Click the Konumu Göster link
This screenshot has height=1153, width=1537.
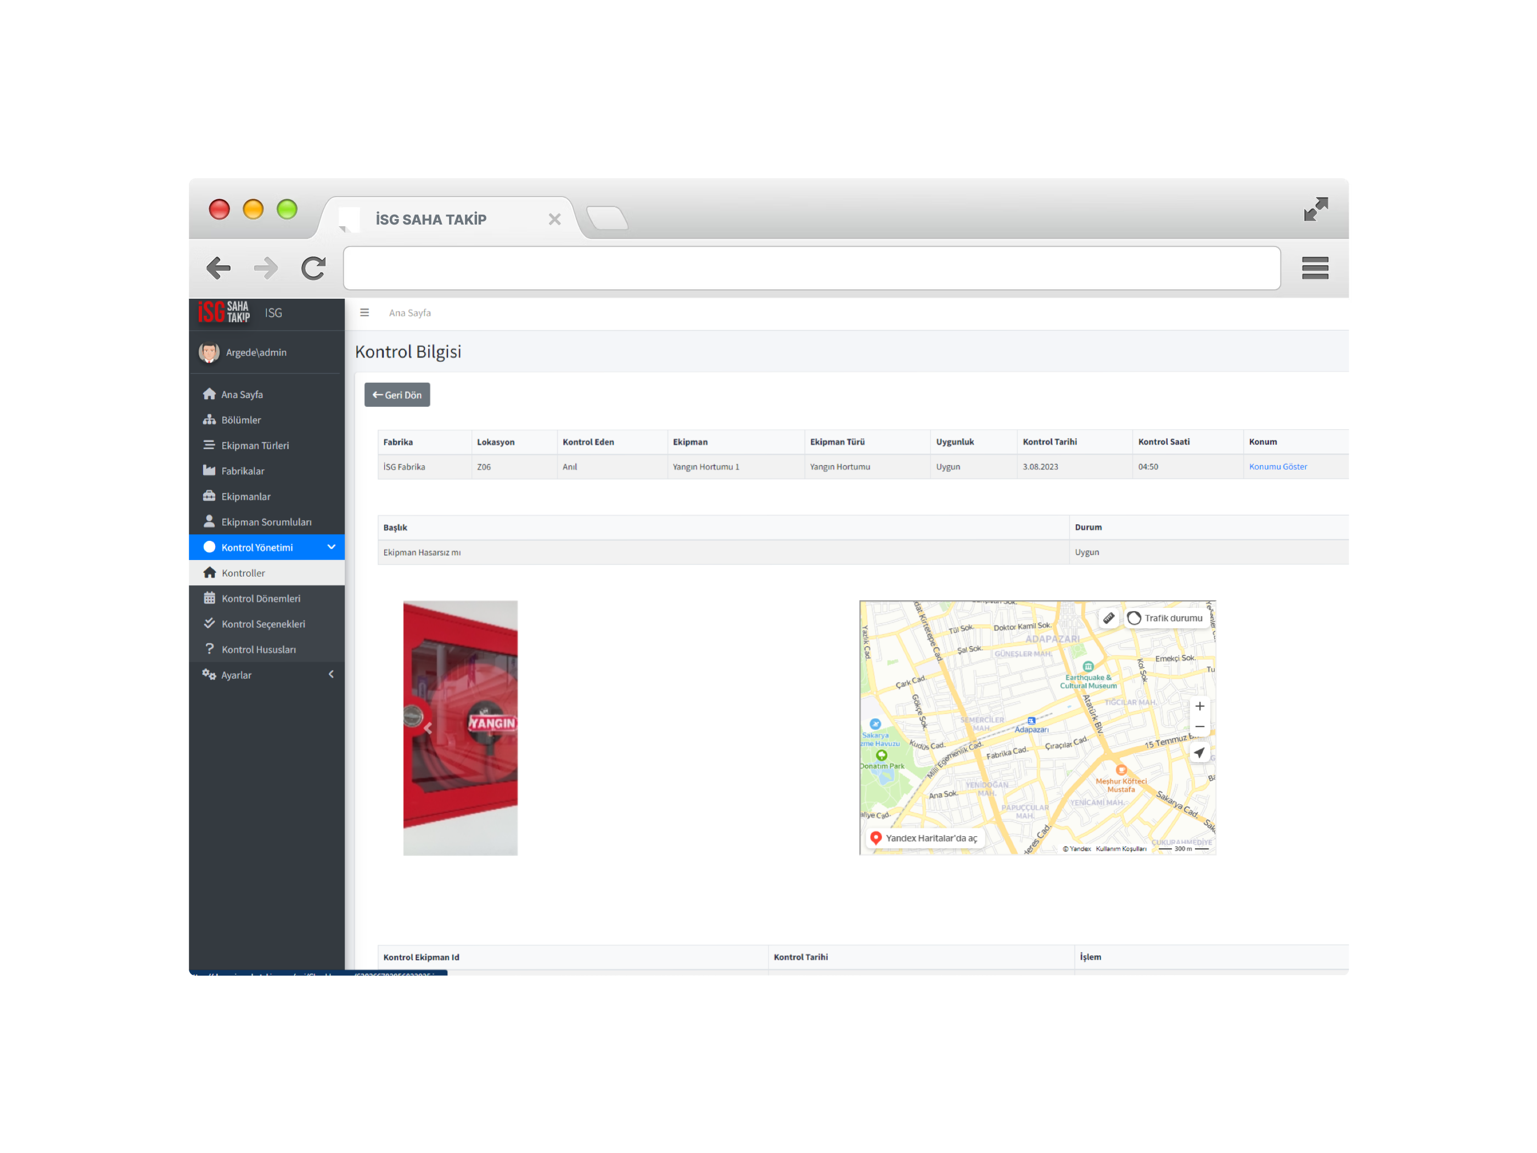pos(1278,467)
